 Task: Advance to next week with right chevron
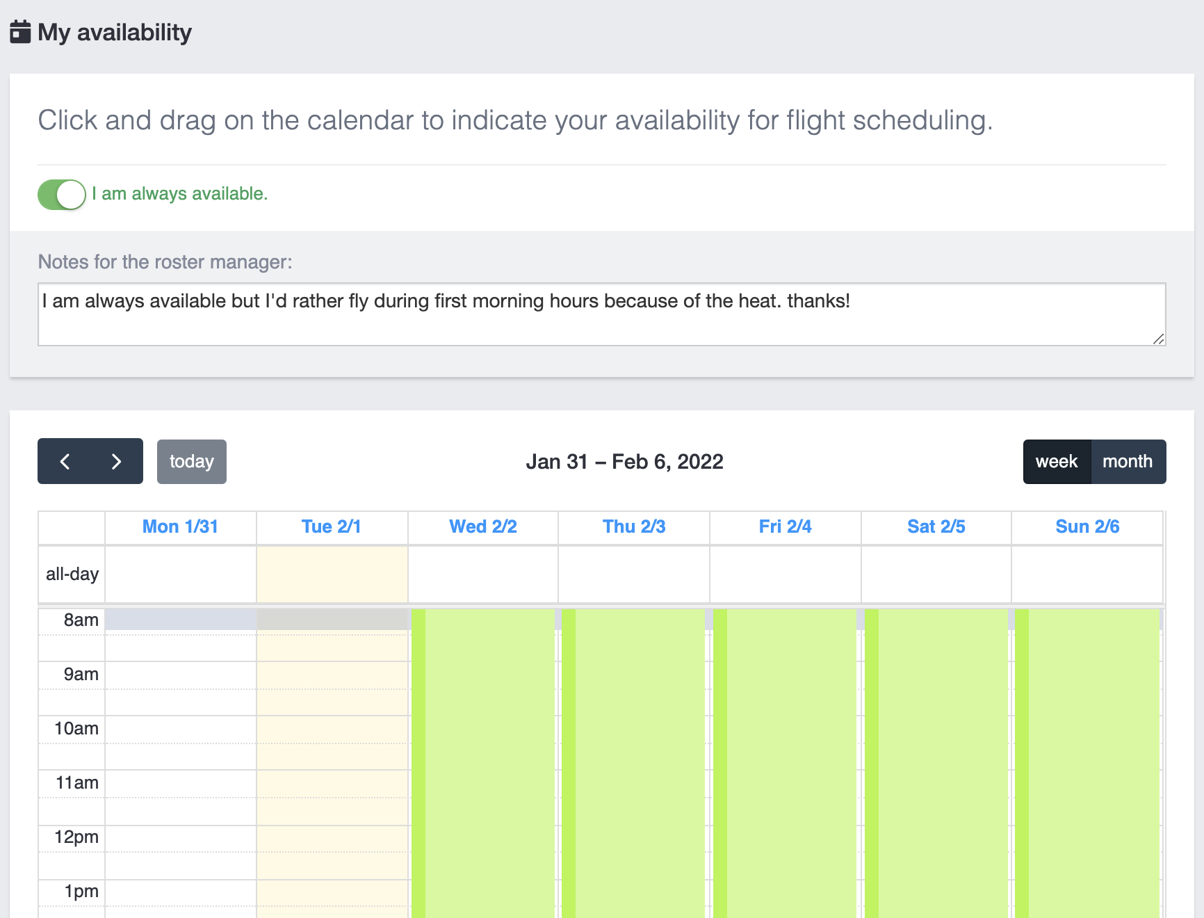click(x=116, y=461)
